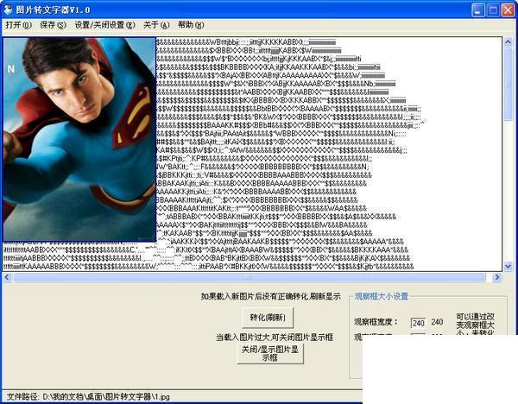
Task: Click the 观察框宽度： label
Action: click(x=376, y=322)
